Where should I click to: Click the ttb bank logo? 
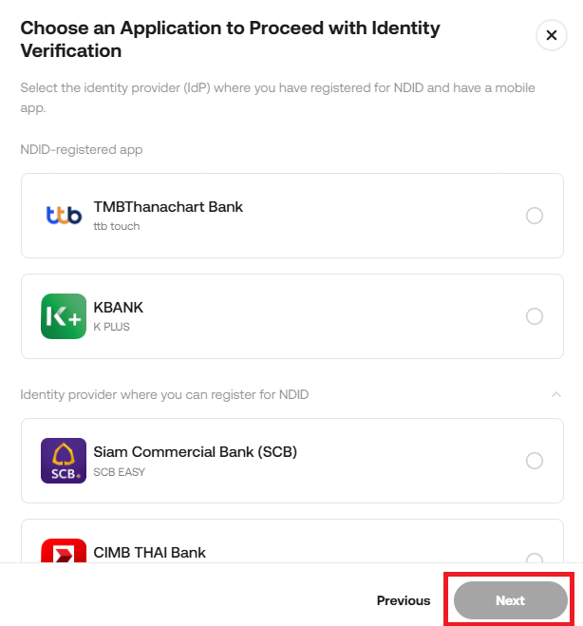coord(64,216)
